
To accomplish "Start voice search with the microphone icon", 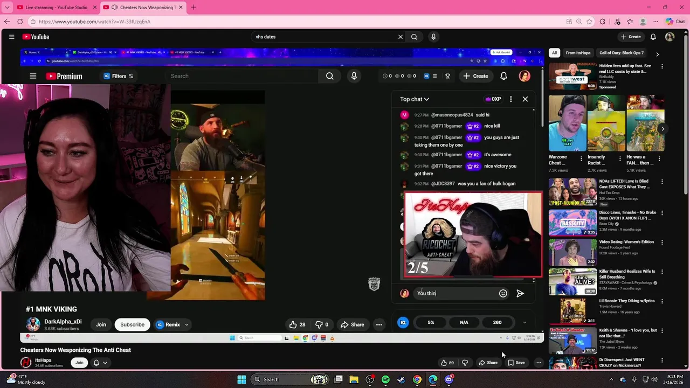I will click(x=433, y=37).
